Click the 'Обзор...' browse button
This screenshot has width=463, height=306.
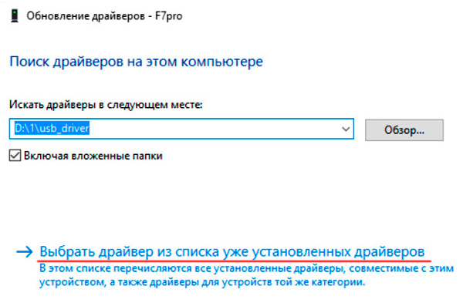tap(404, 129)
